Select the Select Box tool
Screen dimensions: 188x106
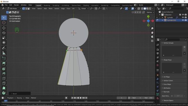[x=4, y=18]
